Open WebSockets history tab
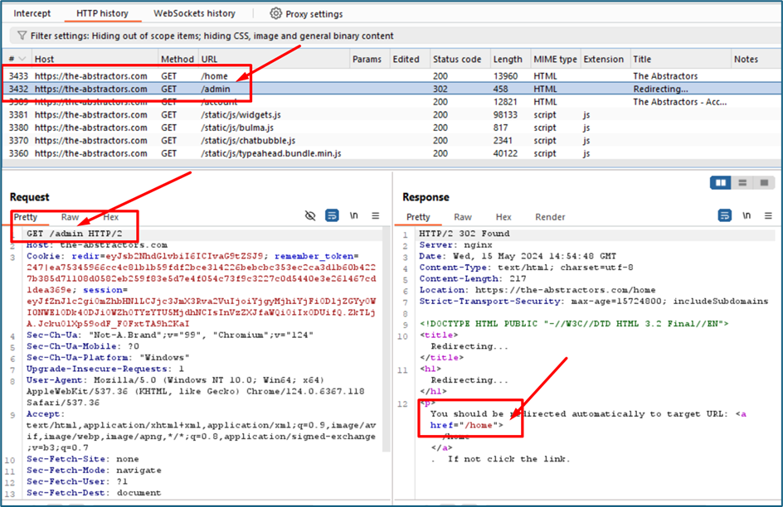Viewport: 783px width, 507px height. [x=194, y=13]
